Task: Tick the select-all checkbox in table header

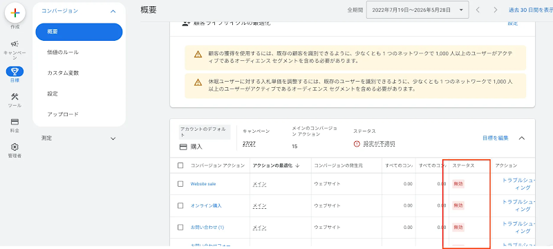Action: point(180,165)
